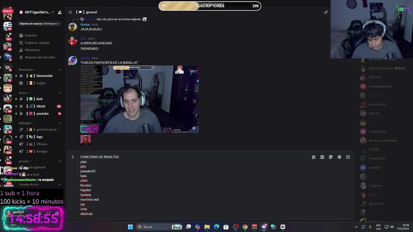Expand the Avisos category
The width and height of the screenshot is (413, 232).
pyautogui.click(x=25, y=93)
